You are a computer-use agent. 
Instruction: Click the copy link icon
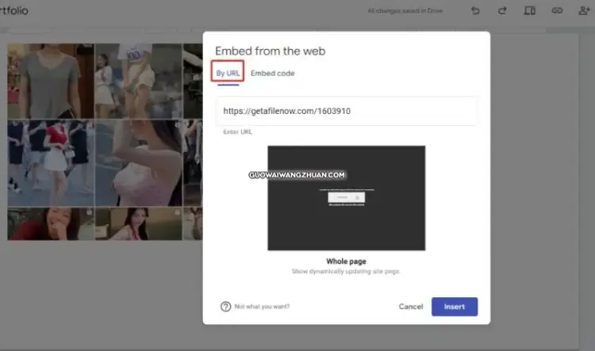[x=557, y=10]
